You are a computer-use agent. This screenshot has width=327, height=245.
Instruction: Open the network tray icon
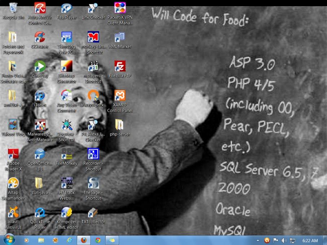click(x=292, y=241)
